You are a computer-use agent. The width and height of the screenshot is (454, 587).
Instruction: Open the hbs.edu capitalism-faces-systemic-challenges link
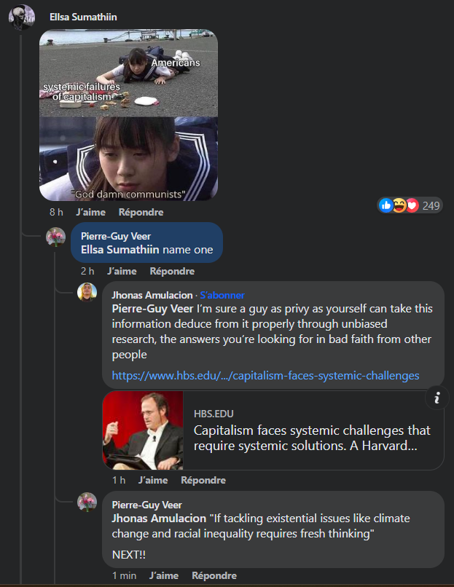tap(265, 376)
